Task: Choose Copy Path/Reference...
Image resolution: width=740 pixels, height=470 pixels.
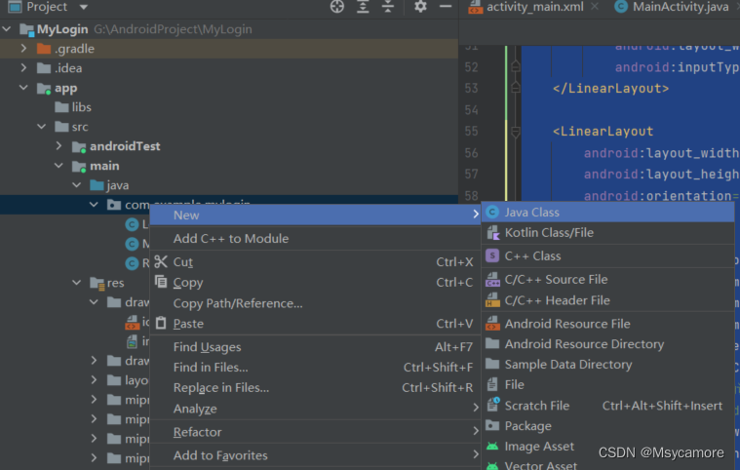Action: (x=315, y=303)
